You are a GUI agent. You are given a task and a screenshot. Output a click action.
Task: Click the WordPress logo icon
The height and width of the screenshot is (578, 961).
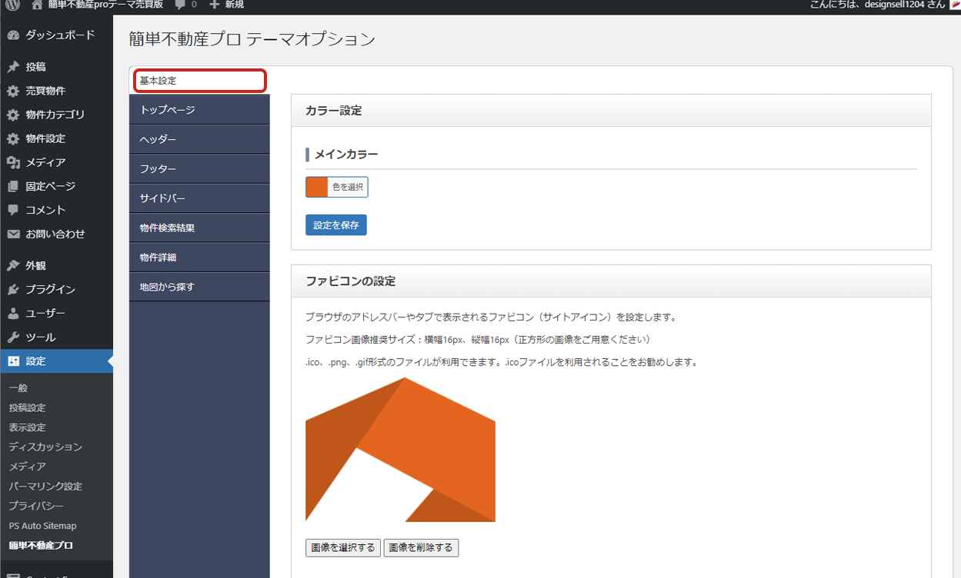coord(12,5)
